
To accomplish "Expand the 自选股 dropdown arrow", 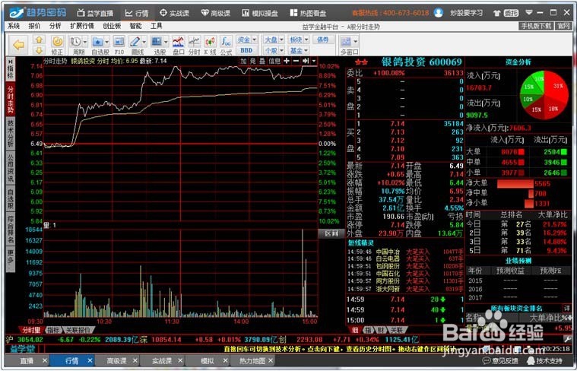I will point(106,42).
